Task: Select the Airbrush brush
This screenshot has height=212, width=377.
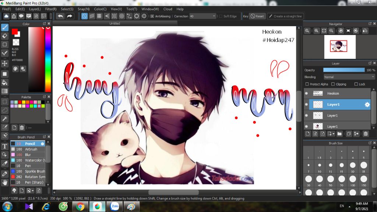Action: (28, 149)
